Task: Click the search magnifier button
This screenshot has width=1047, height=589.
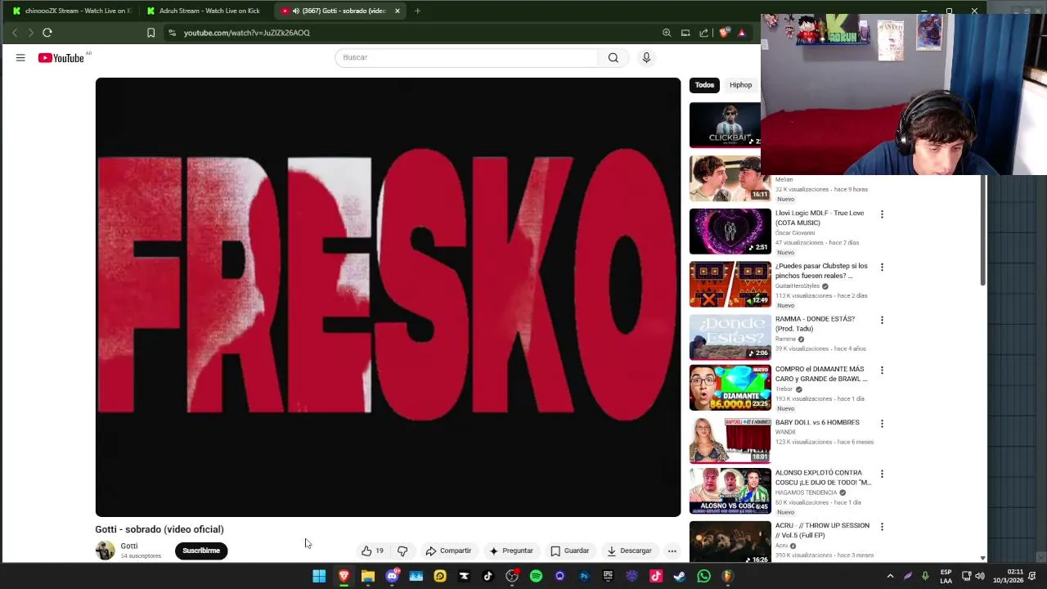Action: click(613, 57)
